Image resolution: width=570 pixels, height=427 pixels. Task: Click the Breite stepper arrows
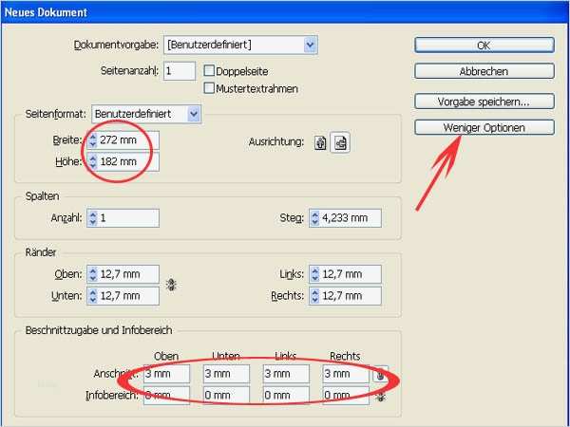(x=93, y=140)
